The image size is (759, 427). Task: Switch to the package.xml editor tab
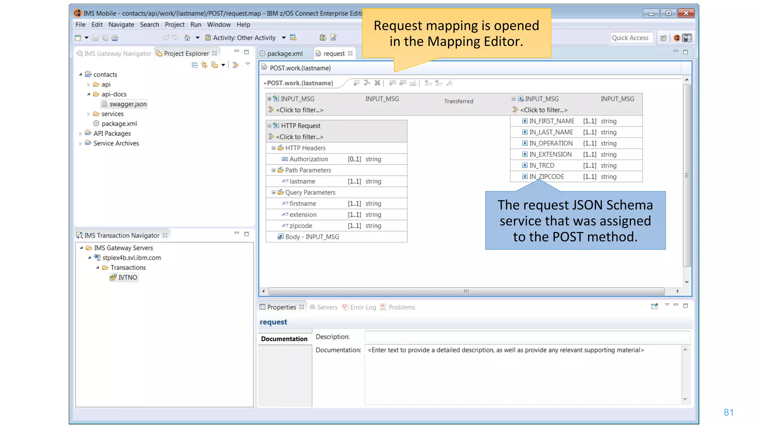click(x=284, y=53)
